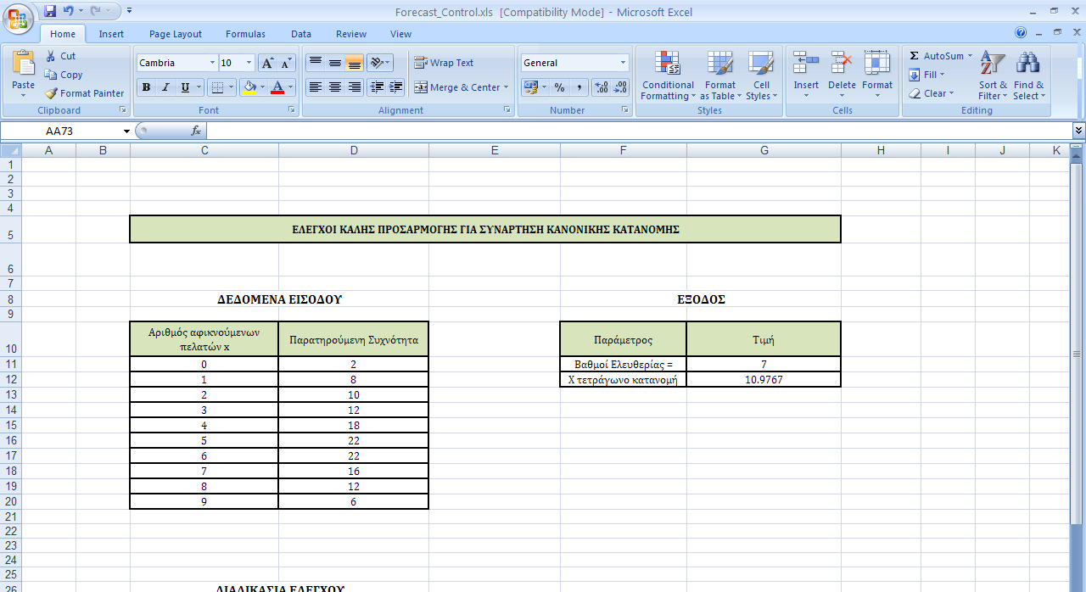Expand the Merge & Center dropdown arrow

click(x=506, y=87)
